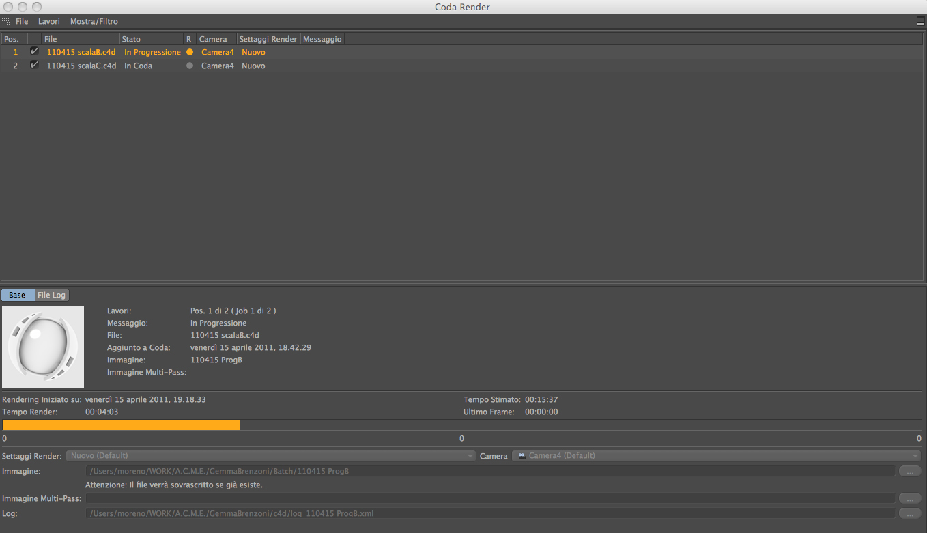Click the Pos. 1 di 2 job text
The image size is (927, 533).
point(233,311)
